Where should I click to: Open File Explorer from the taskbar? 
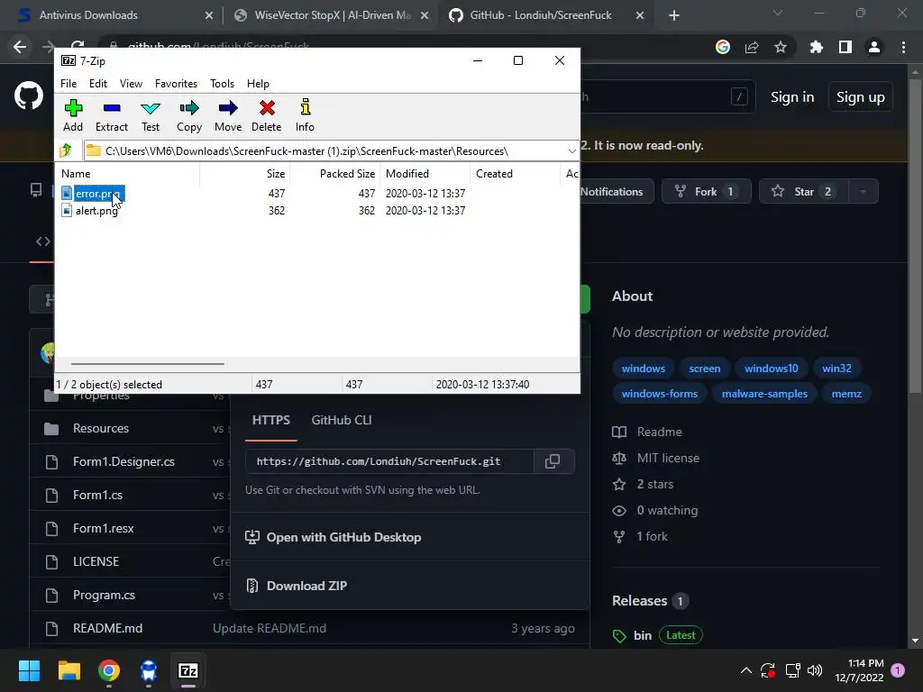[69, 670]
